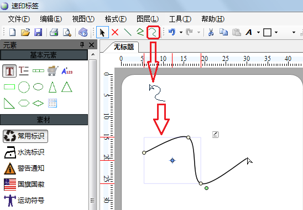Click the help book icon
This screenshot has height=210, width=303.
[83, 32]
